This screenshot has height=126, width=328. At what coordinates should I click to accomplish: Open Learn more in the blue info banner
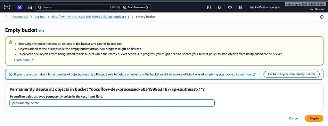tap(246, 74)
